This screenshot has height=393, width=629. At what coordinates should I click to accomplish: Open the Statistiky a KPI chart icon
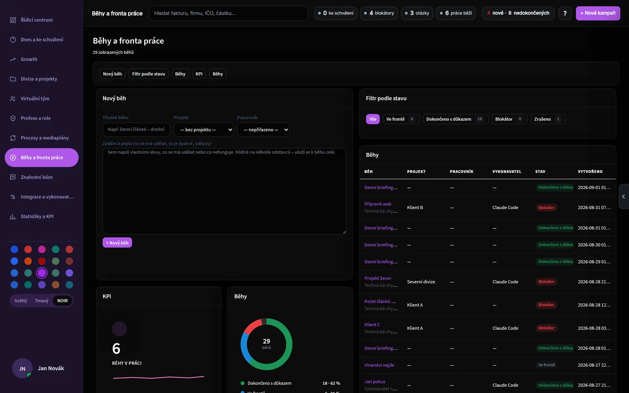coord(13,217)
